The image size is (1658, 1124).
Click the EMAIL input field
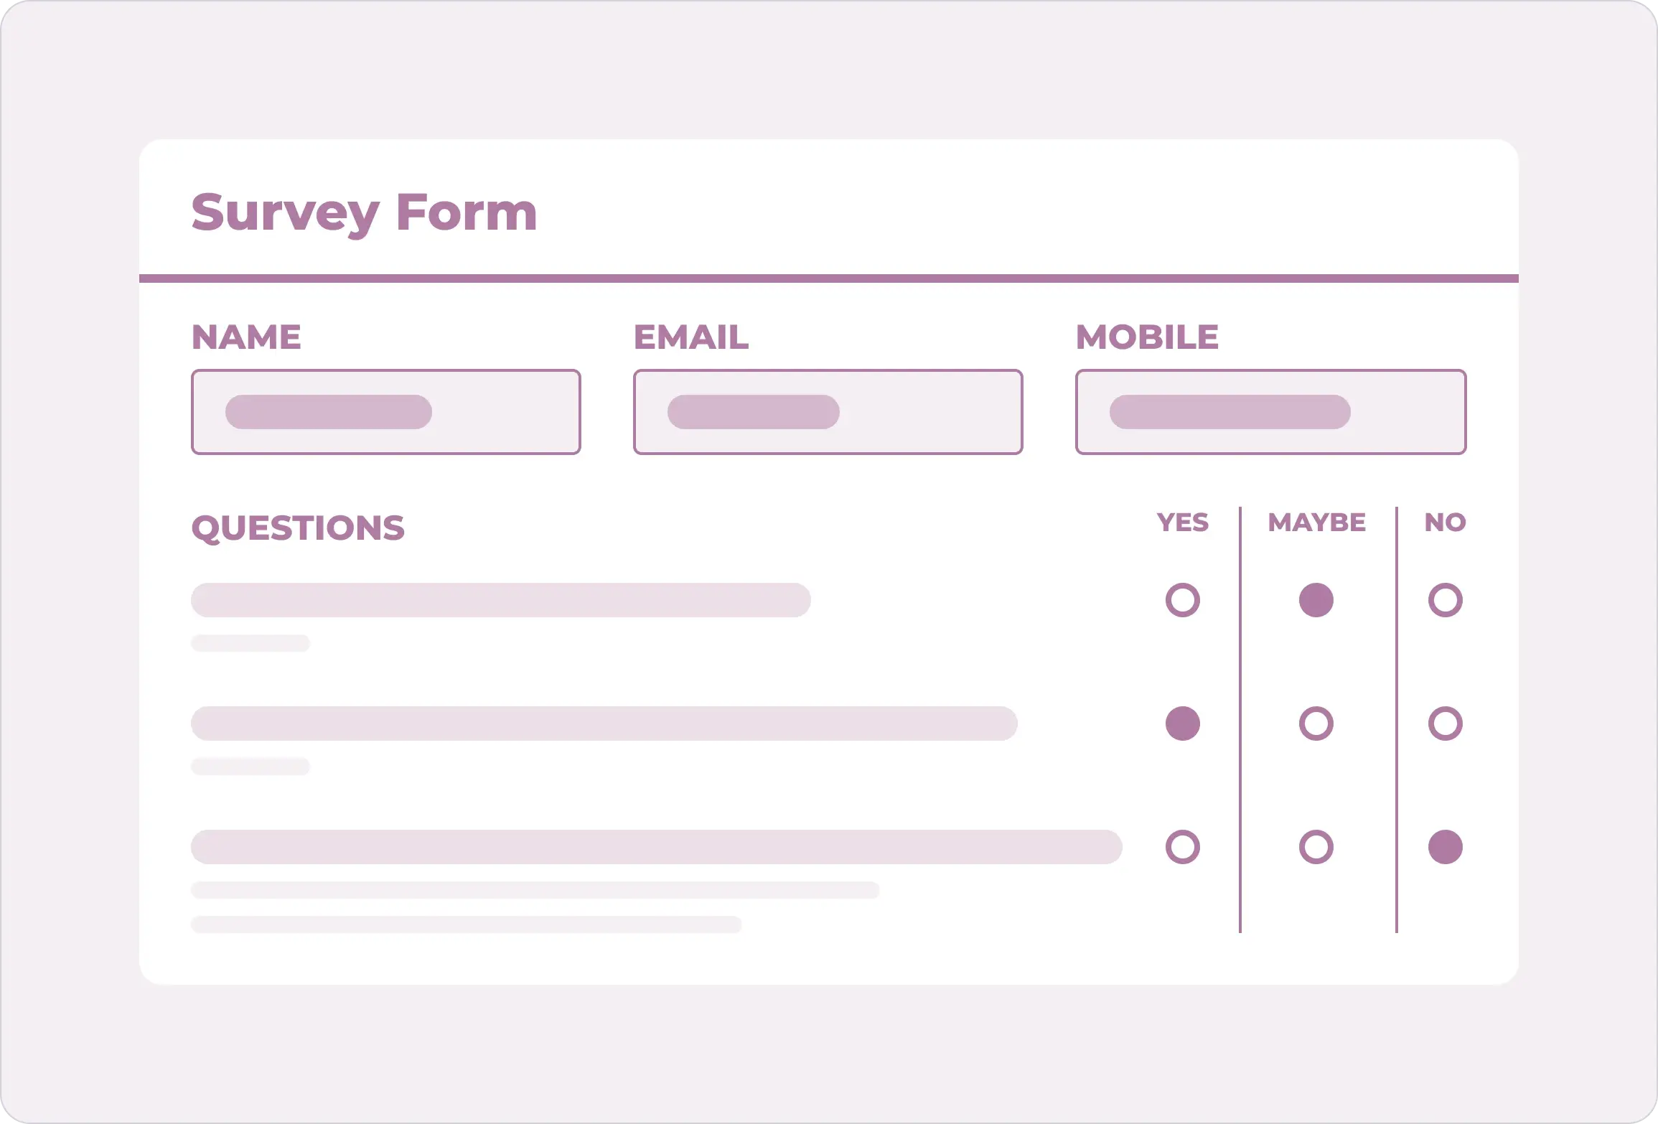(828, 412)
